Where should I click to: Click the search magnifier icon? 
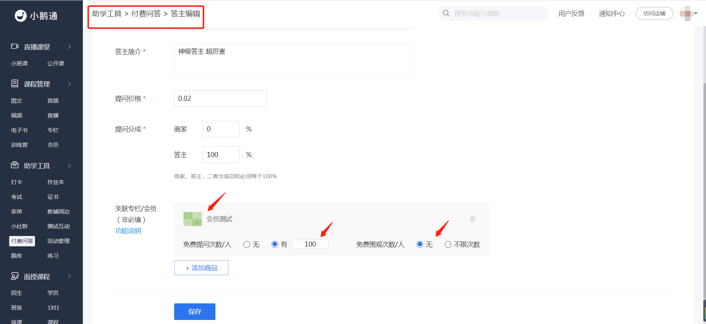tap(446, 13)
